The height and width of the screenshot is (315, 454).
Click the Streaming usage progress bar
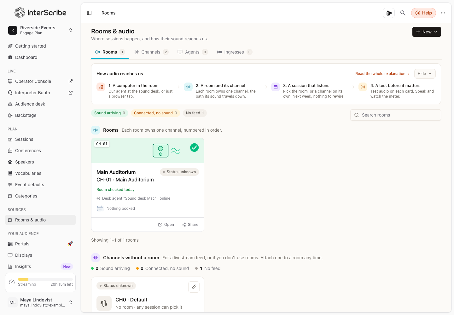pyautogui.click(x=45, y=279)
